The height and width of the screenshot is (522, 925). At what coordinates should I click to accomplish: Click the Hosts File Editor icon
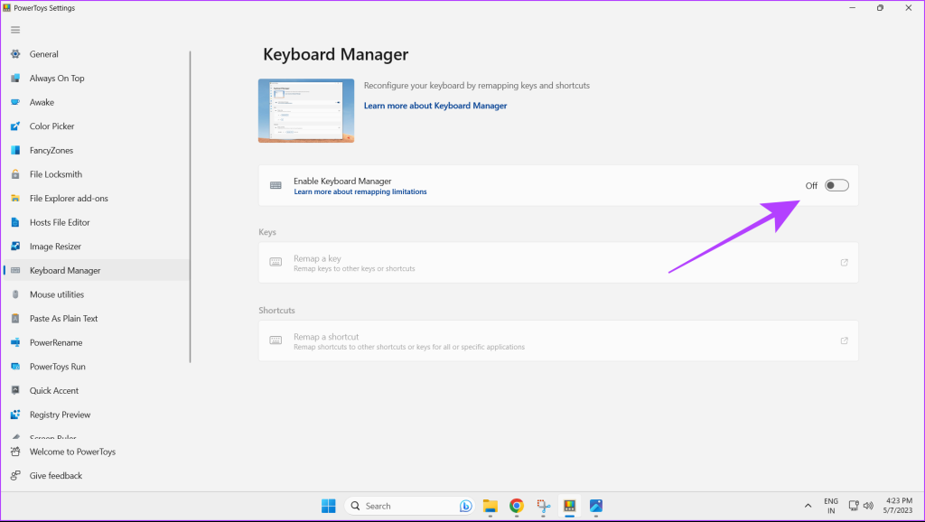[x=15, y=222]
